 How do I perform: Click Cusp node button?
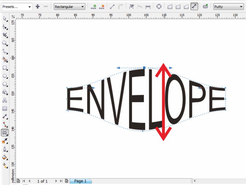coord(131,7)
